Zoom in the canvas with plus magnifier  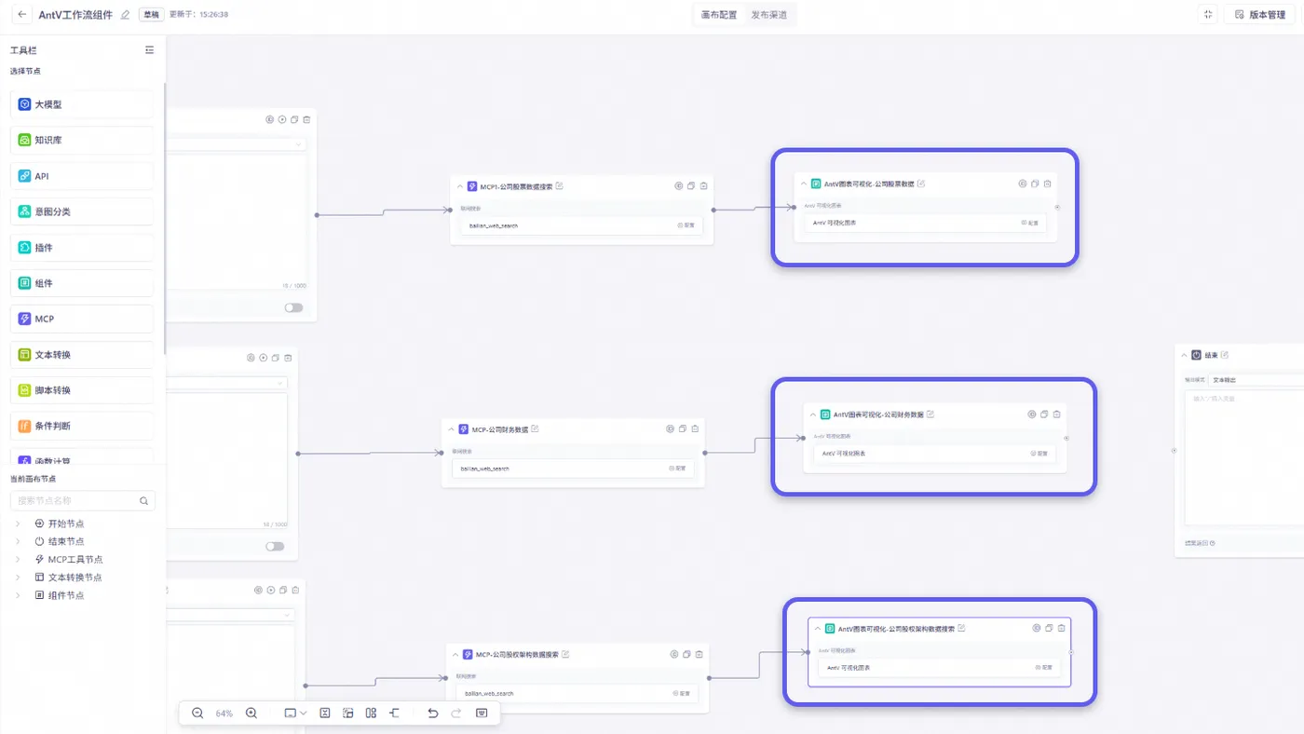click(251, 713)
